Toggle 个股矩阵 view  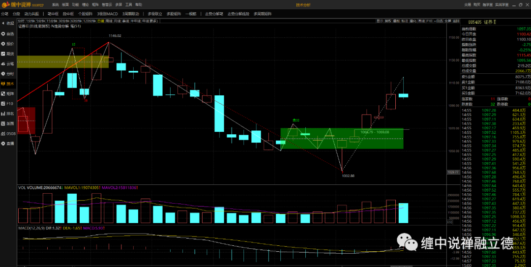[x=86, y=14]
